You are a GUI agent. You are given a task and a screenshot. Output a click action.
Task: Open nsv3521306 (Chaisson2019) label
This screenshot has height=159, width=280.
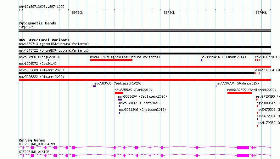click(x=143, y=110)
